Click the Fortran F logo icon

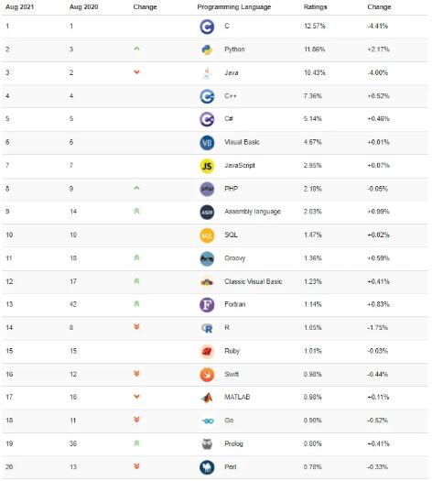pos(207,305)
